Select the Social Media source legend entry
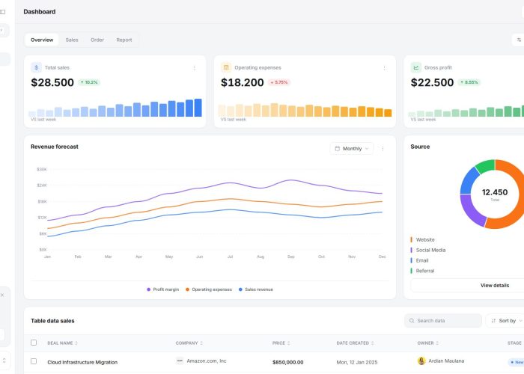Viewport: 524px width, 374px height. [428, 250]
